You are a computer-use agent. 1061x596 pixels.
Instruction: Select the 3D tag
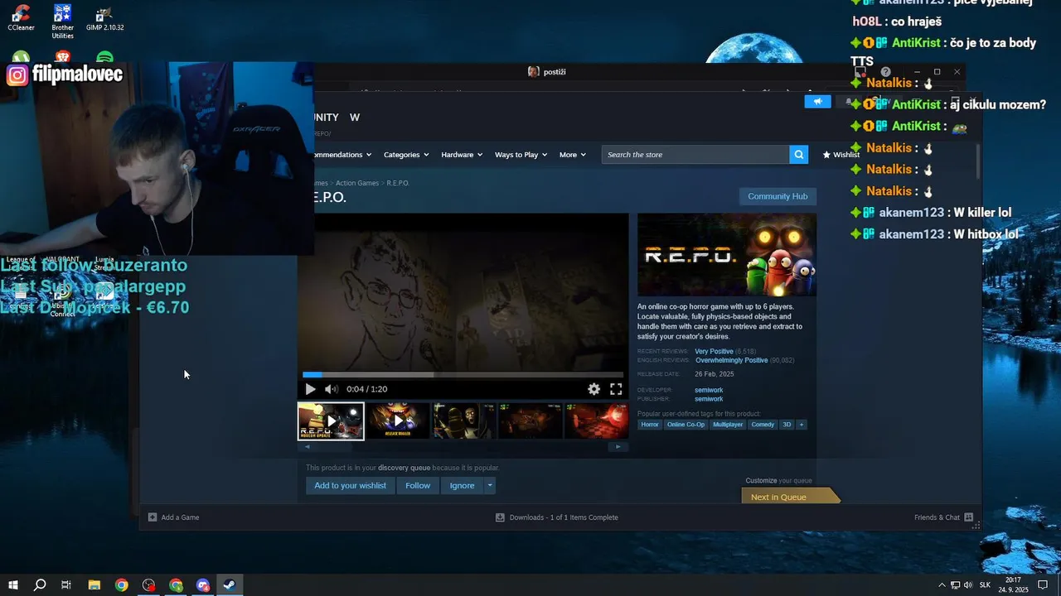click(787, 425)
